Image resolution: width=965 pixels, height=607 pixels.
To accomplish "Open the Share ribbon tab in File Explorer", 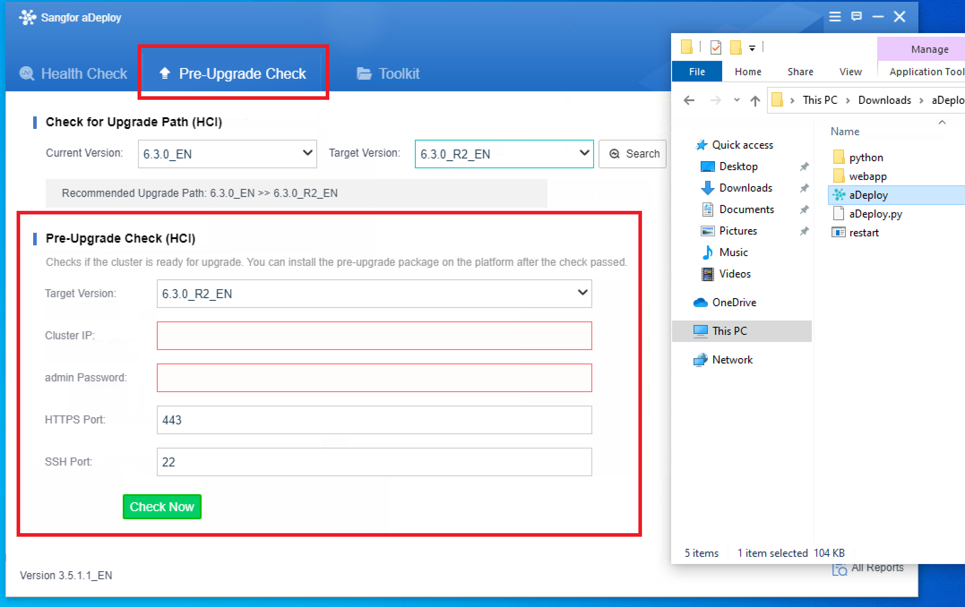I will (800, 72).
